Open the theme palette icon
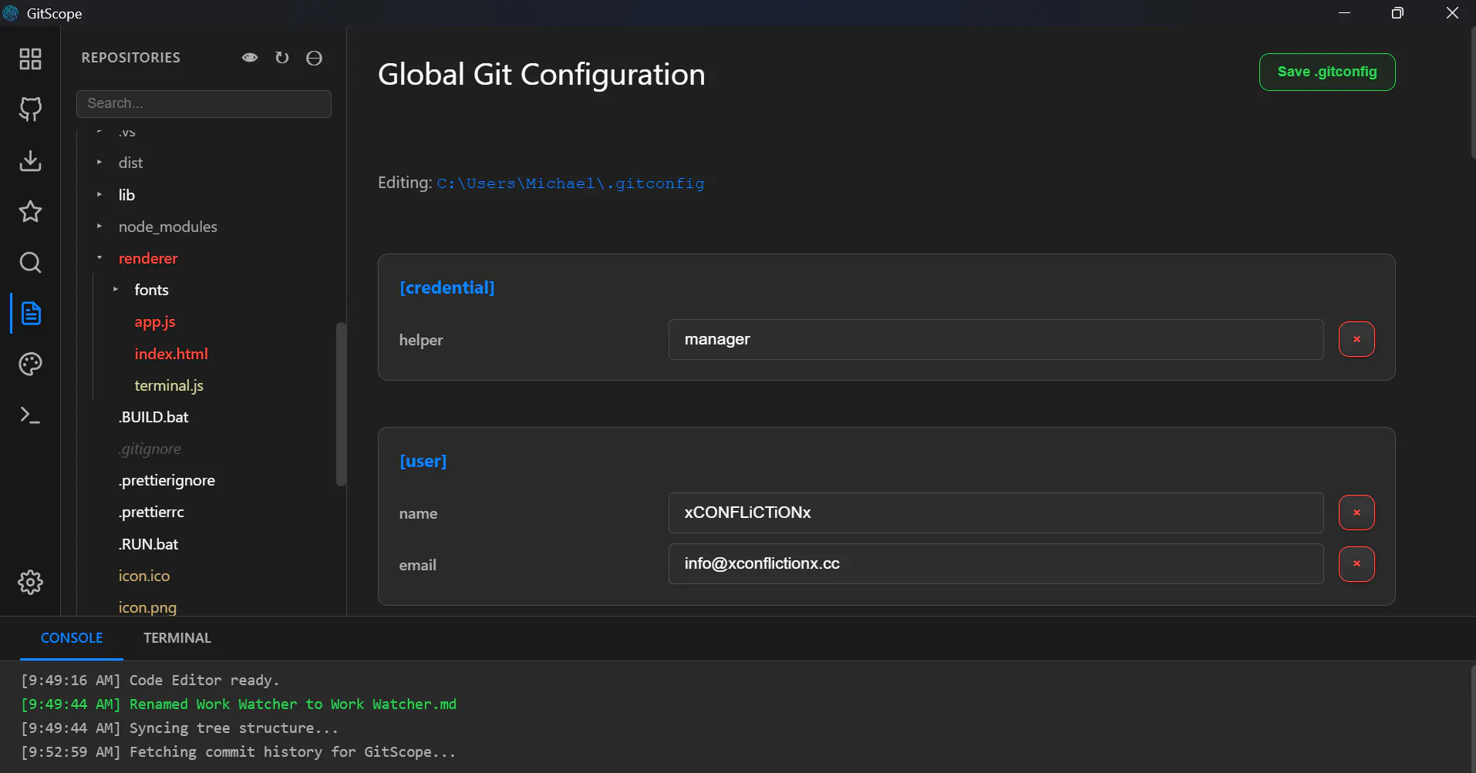The width and height of the screenshot is (1476, 773). (30, 364)
